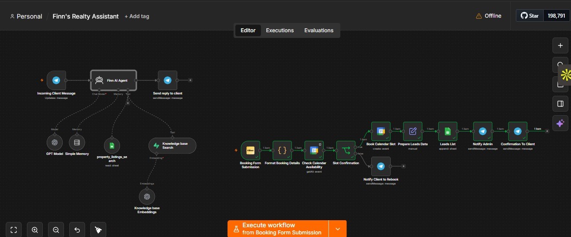The height and width of the screenshot is (237, 571).
Task: Add node after Send reply to client
Action: (190, 80)
